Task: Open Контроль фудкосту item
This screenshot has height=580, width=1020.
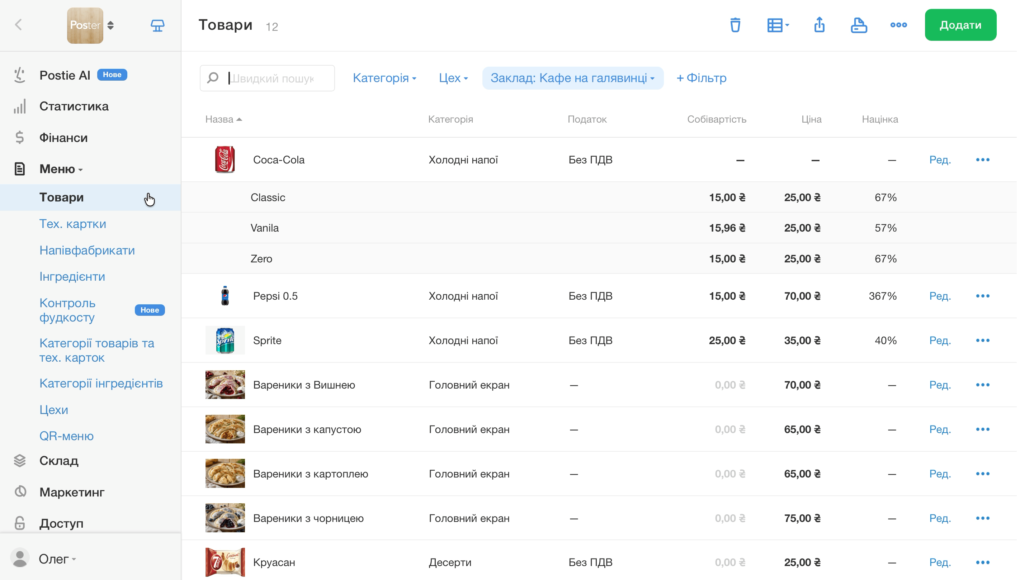Action: pos(67,310)
